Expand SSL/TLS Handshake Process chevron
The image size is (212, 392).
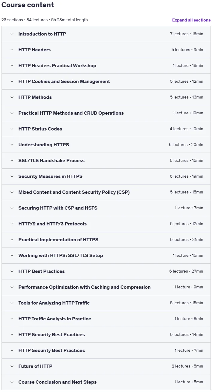pos(12,161)
